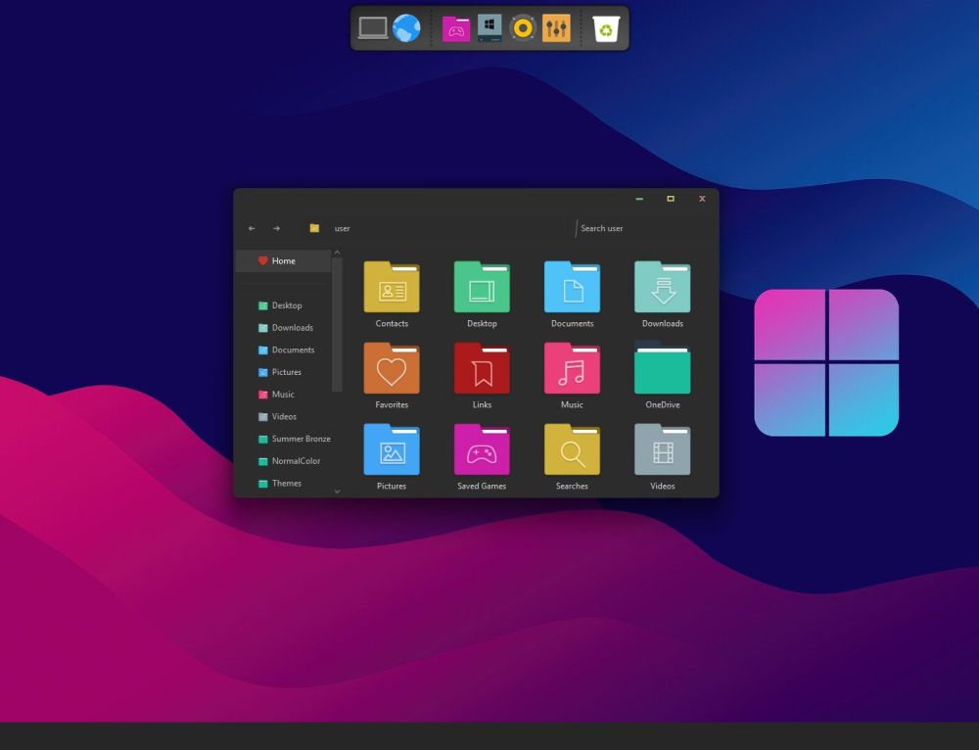Open the OneDrive folder
Viewport: 979px width, 750px height.
[x=662, y=371]
